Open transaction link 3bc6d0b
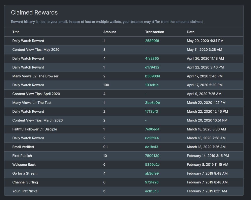This screenshot has height=200, width=251. point(152,103)
